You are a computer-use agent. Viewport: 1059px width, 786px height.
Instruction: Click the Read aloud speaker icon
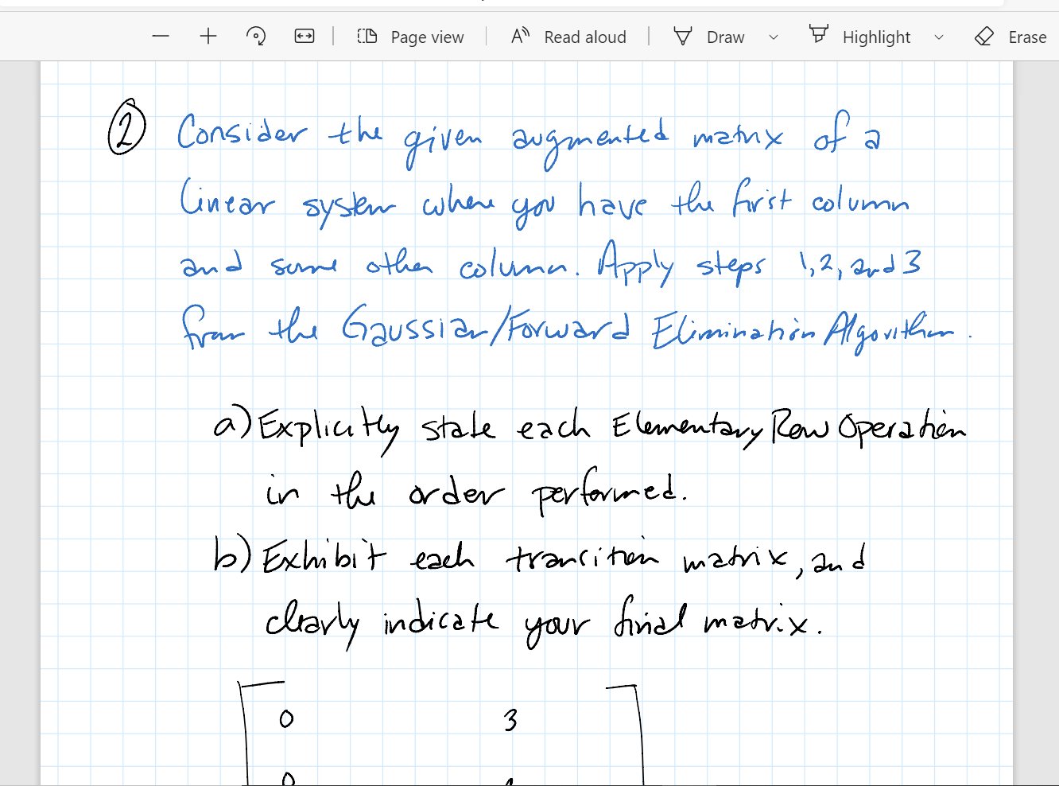pos(519,36)
